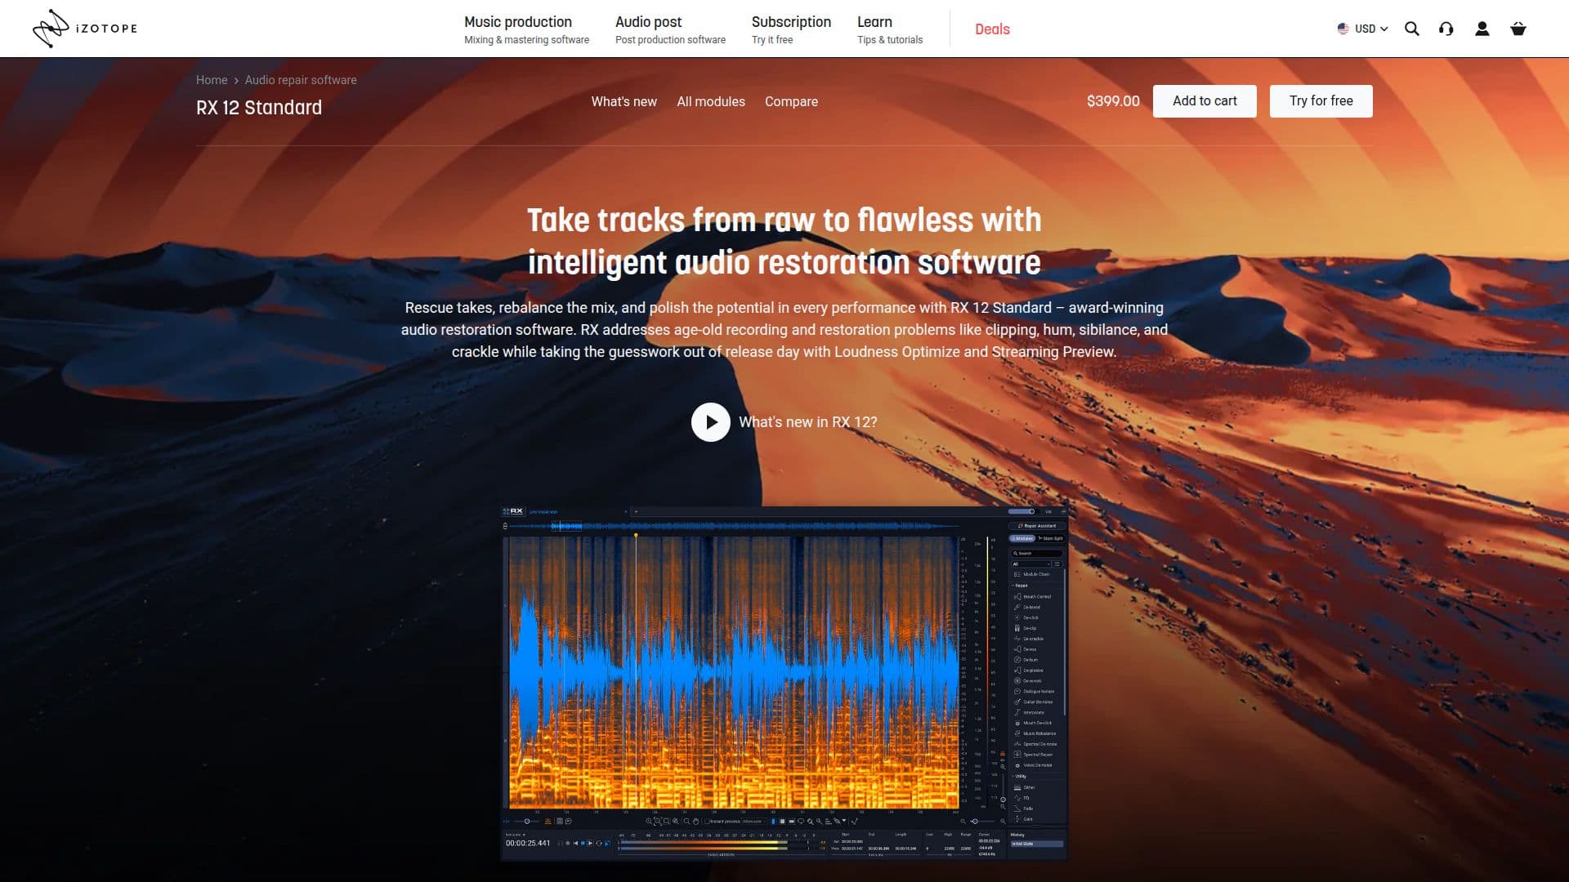Image resolution: width=1569 pixels, height=882 pixels.
Task: Open Audio repair software breadcrumb
Action: [301, 80]
